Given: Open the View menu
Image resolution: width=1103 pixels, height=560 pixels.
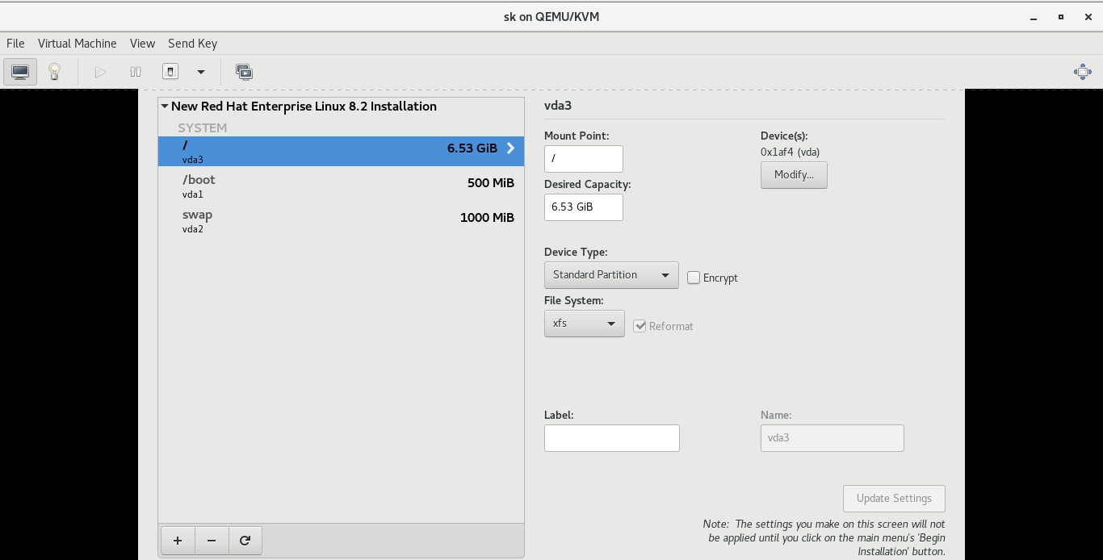Looking at the screenshot, I should click(142, 44).
